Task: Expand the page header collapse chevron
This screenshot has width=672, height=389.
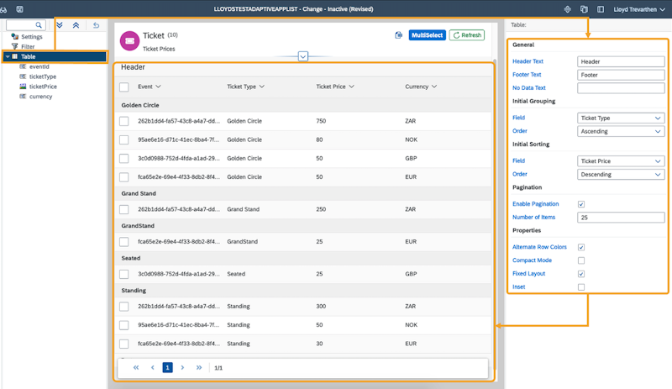Action: click(303, 56)
